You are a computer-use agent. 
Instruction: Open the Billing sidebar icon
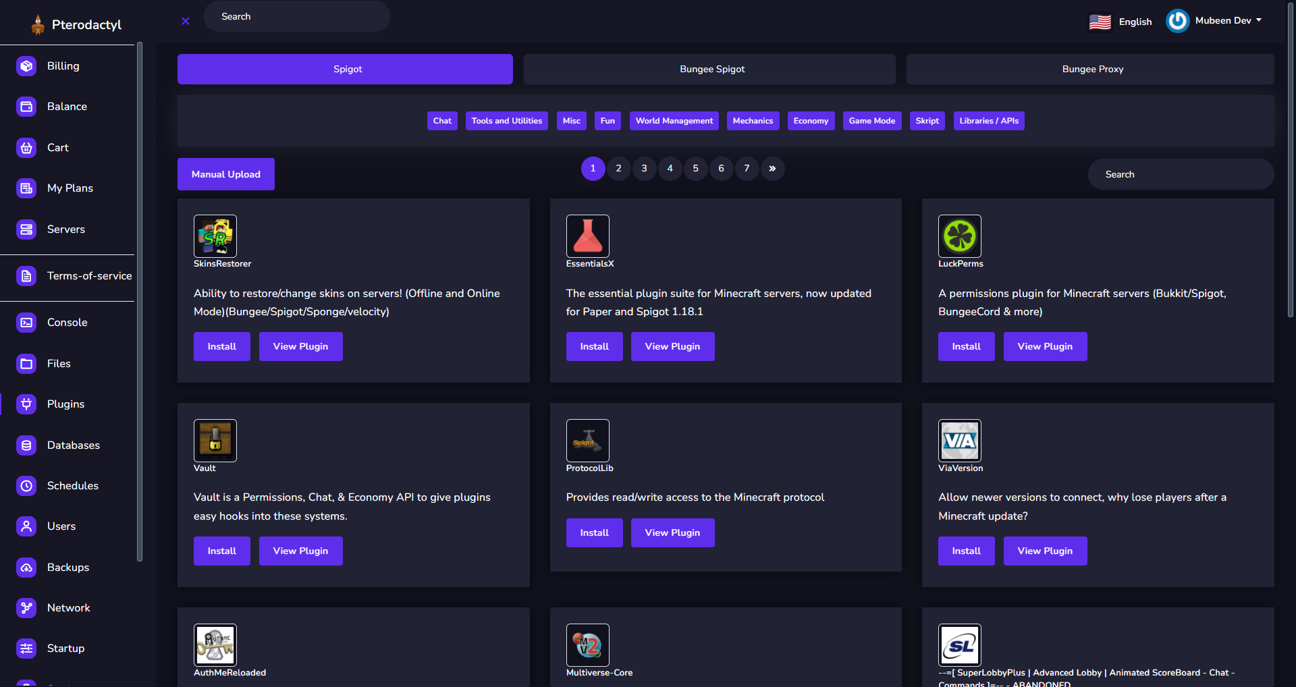(x=26, y=66)
